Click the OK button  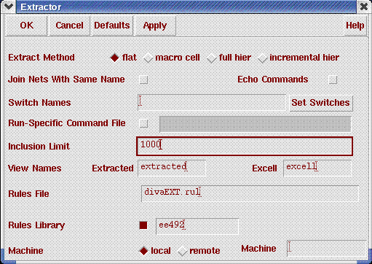click(26, 26)
